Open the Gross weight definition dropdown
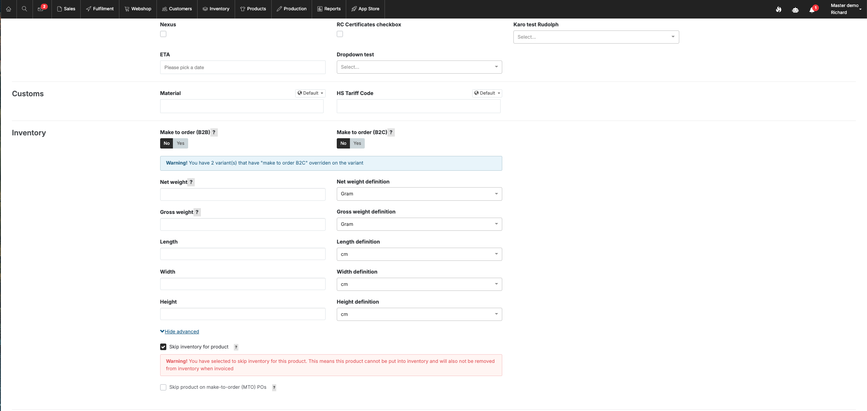The width and height of the screenshot is (867, 411). [x=420, y=224]
